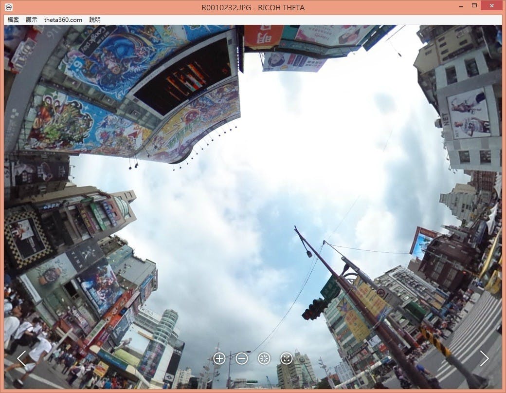This screenshot has height=393, width=506.
Task: Go to next image with right arrow
Action: (484, 358)
